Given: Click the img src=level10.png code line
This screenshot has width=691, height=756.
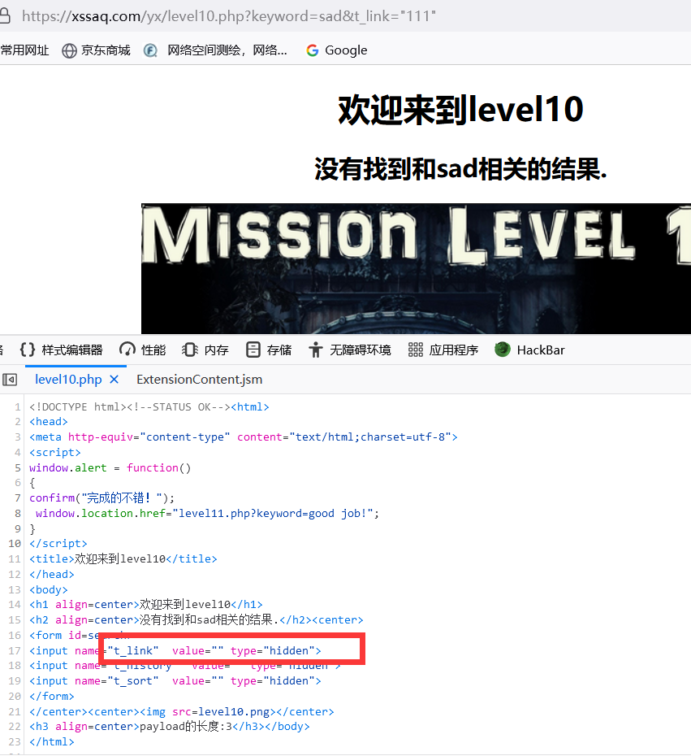Looking at the screenshot, I should coord(182,711).
